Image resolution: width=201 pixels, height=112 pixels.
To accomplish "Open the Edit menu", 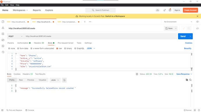I will pos(7,5).
